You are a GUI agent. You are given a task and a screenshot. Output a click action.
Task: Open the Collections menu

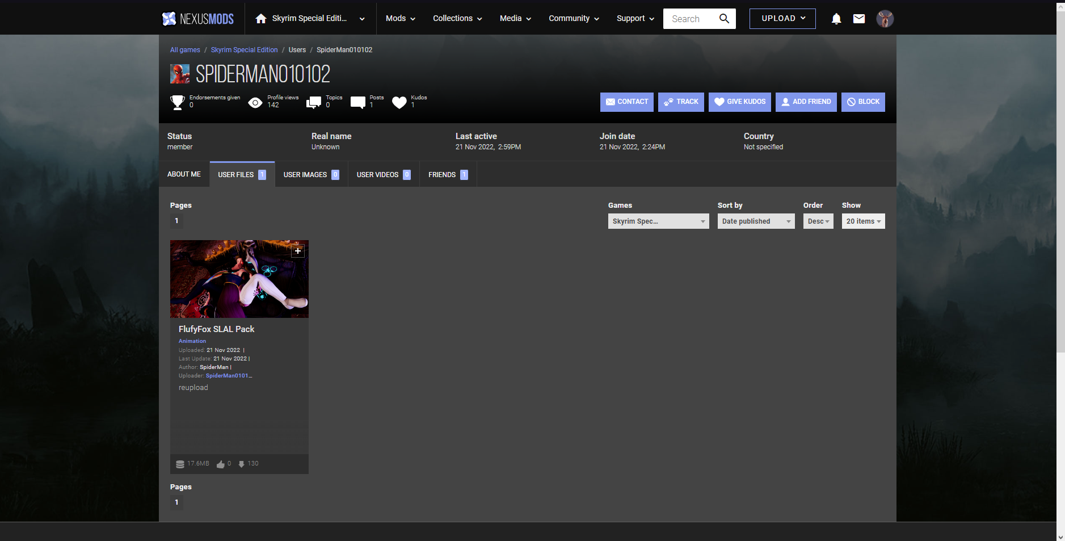(457, 19)
